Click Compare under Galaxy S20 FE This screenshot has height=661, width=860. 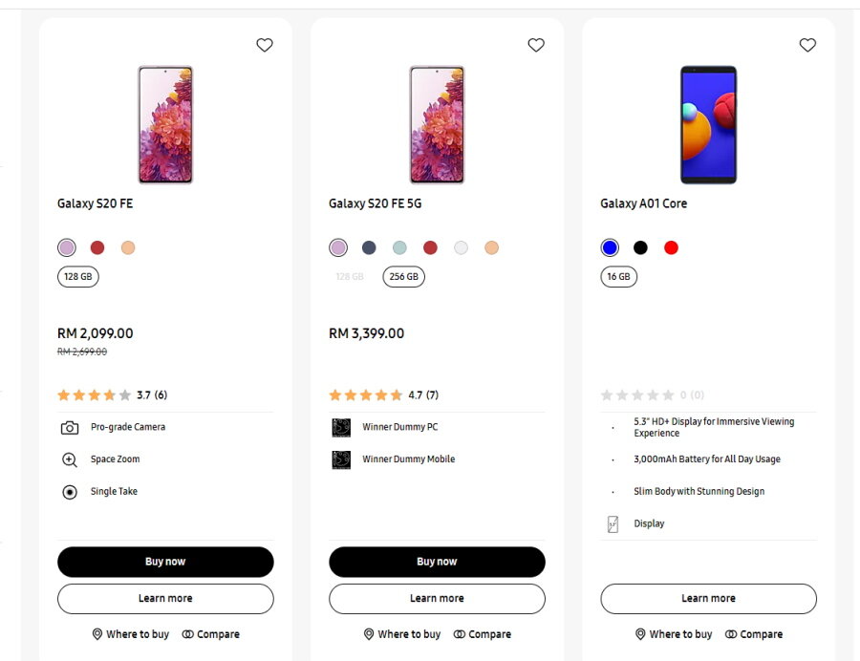pos(210,634)
